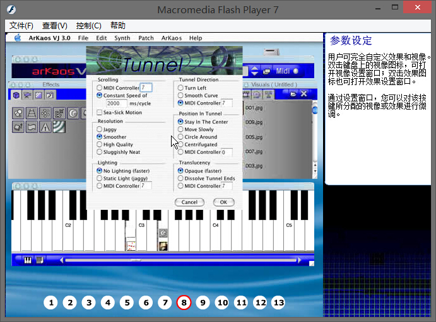Open the Help menu in ArKaos
Screen dimensions: 436x322
pyautogui.click(x=196, y=38)
